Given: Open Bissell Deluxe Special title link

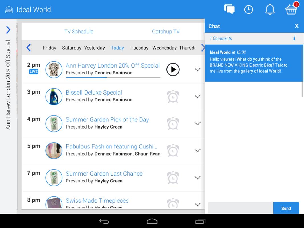Looking at the screenshot, I should click(94, 92).
